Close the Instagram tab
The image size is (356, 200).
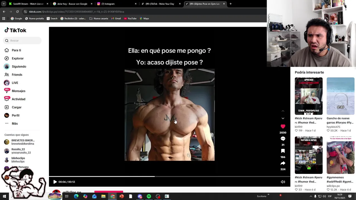[136, 4]
